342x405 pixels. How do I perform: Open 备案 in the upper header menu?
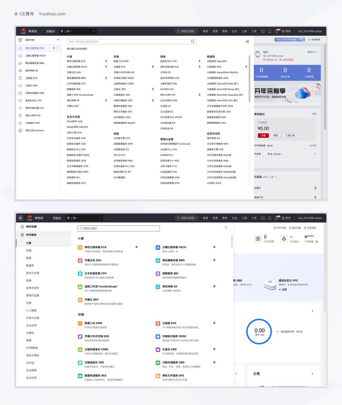[x=205, y=31]
